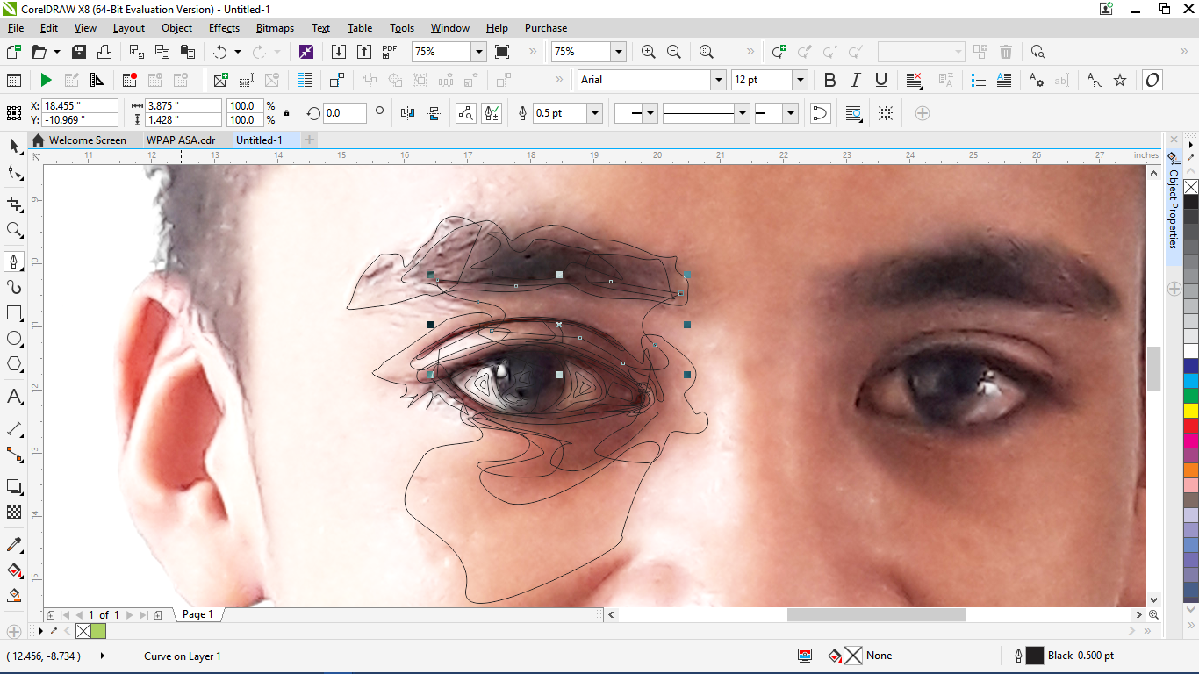Image resolution: width=1199 pixels, height=674 pixels.
Task: Select the Shape tool
Action: [x=14, y=173]
